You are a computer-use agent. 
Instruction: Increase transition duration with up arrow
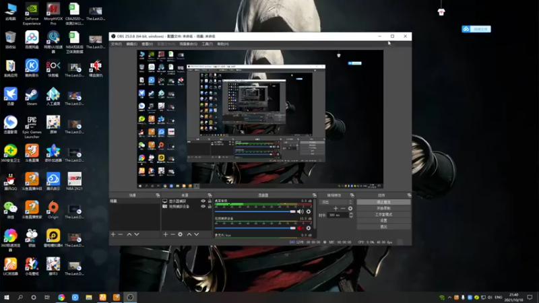tap(351, 213)
